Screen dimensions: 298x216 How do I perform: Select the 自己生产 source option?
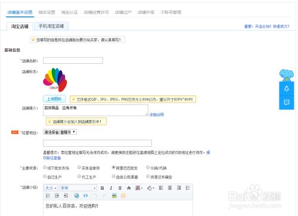point(45,176)
